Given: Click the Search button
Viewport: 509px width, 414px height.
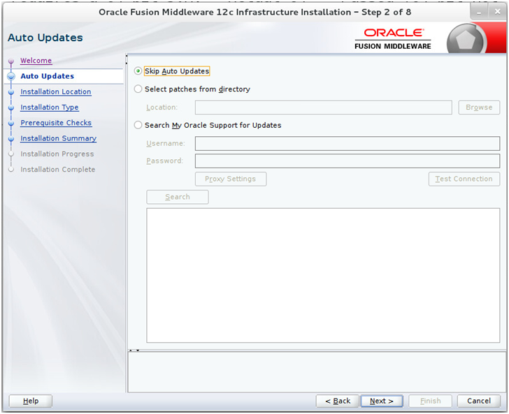Looking at the screenshot, I should [178, 197].
